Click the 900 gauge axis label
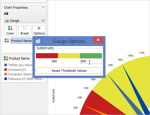The width and height of the screenshot is (150, 115). point(120,60)
